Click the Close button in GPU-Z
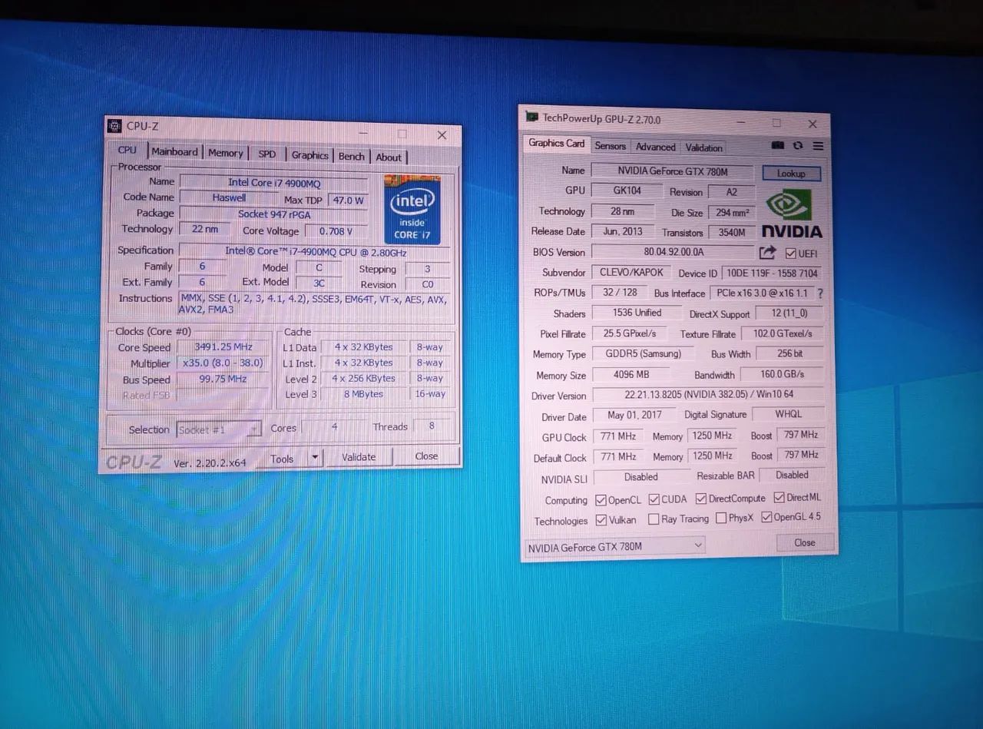The height and width of the screenshot is (729, 983). [x=804, y=542]
